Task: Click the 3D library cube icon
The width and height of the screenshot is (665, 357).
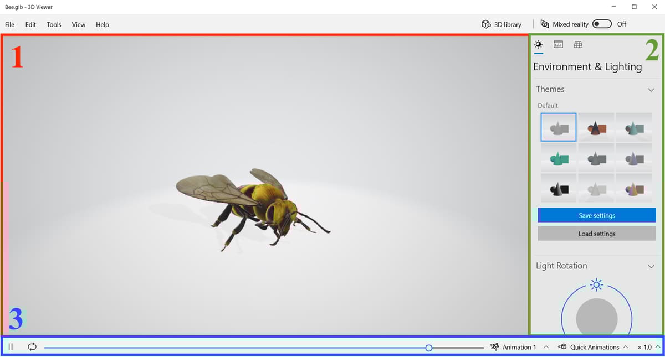Action: [486, 24]
